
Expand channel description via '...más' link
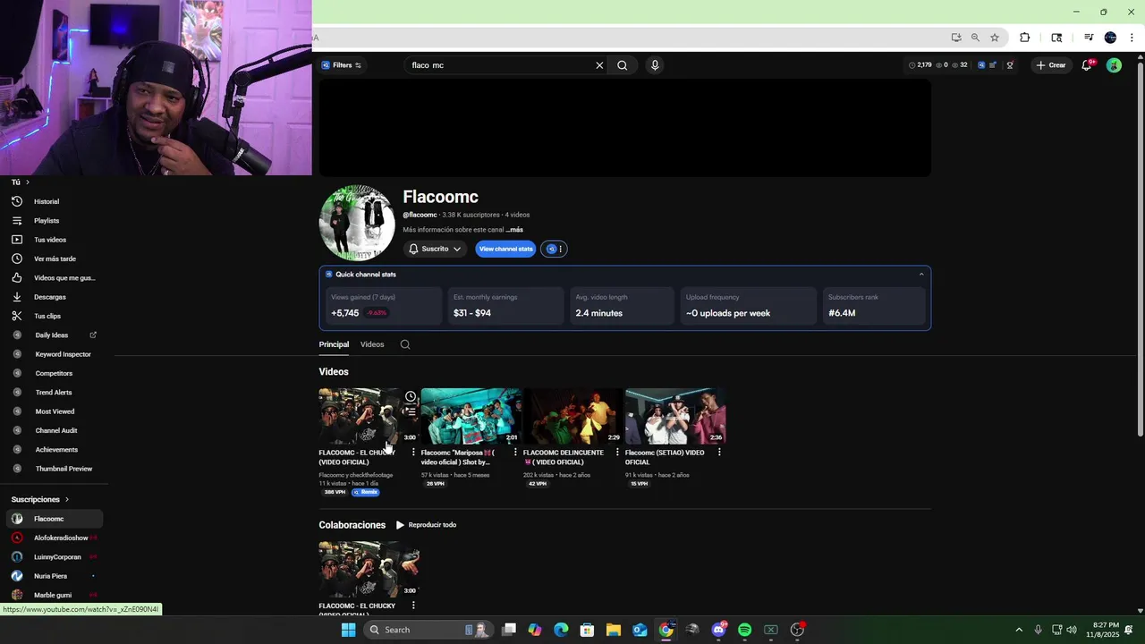point(514,230)
